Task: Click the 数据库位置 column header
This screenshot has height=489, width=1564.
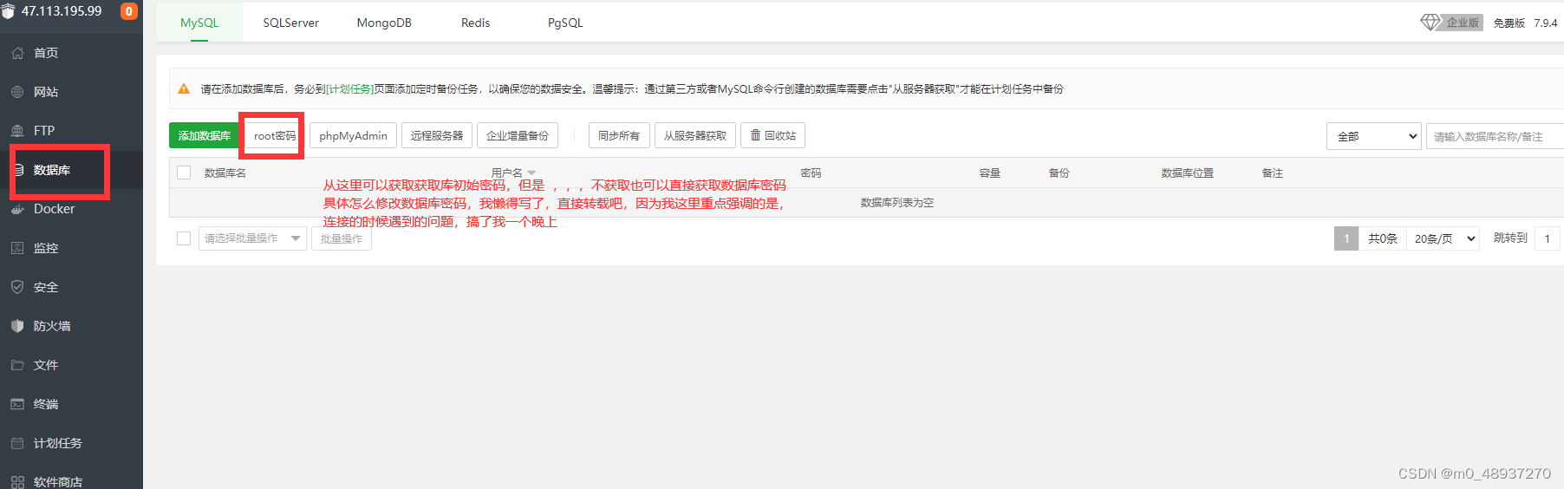Action: coord(1188,173)
